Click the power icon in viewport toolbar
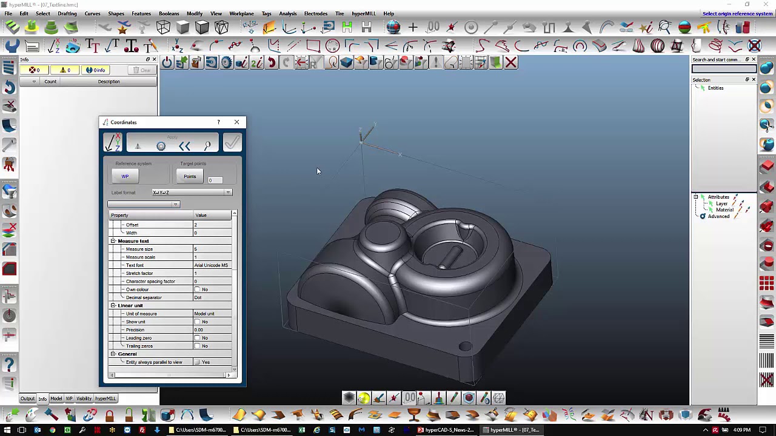This screenshot has height=436, width=776. 167,62
